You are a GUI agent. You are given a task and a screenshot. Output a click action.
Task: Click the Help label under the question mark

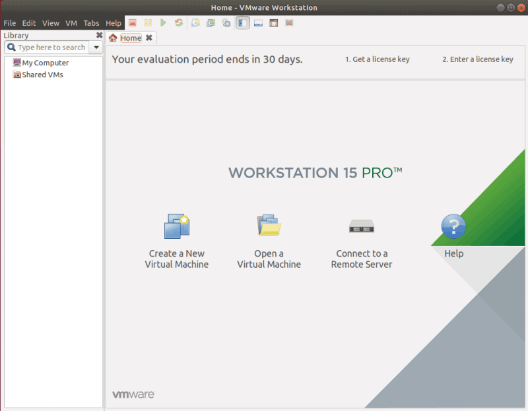pyautogui.click(x=453, y=253)
